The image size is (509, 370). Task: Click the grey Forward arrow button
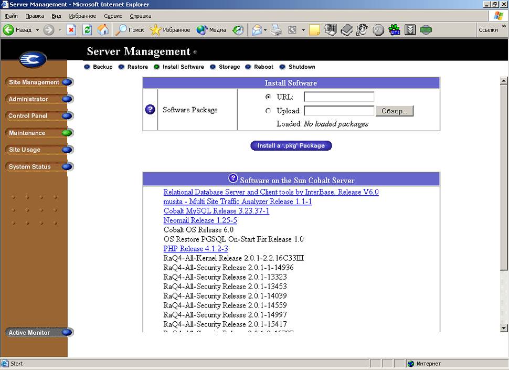49,30
